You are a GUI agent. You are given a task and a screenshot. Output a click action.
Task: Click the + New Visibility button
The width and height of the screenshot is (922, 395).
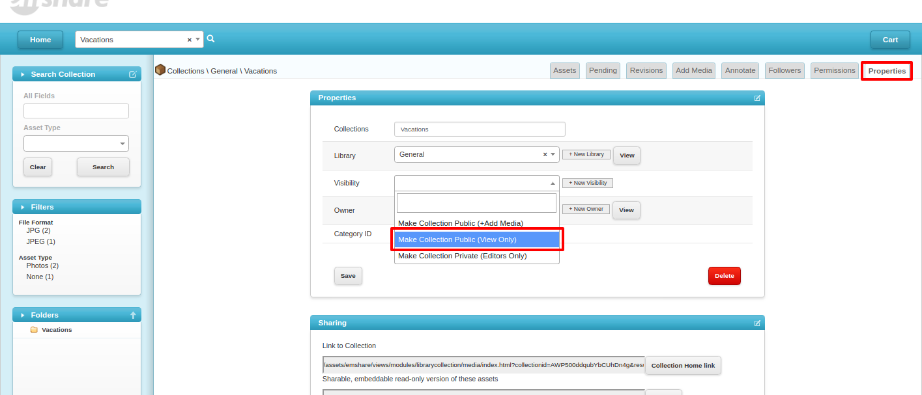[588, 183]
